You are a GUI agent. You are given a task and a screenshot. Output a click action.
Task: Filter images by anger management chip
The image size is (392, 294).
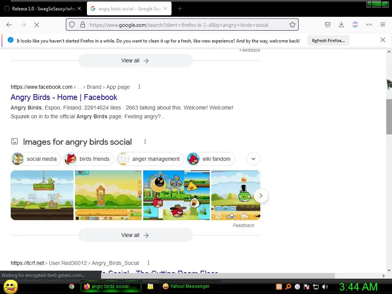click(150, 159)
